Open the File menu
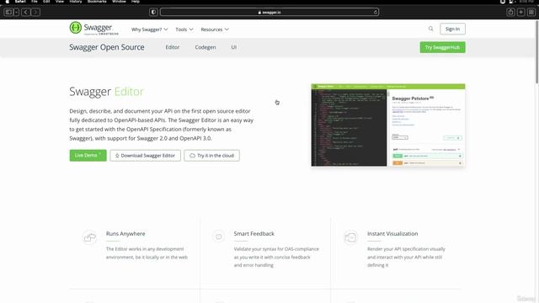This screenshot has width=539, height=303. [x=35, y=2]
